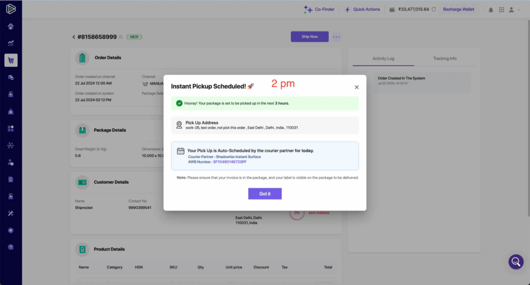Expand the user profile dropdown
Image resolution: width=530 pixels, height=285 pixels.
[x=514, y=9]
